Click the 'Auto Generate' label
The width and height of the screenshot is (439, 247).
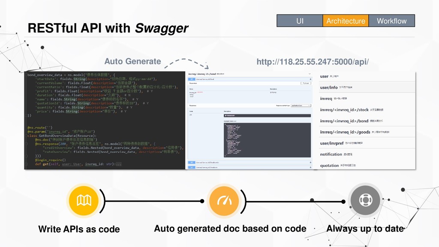coord(133,61)
